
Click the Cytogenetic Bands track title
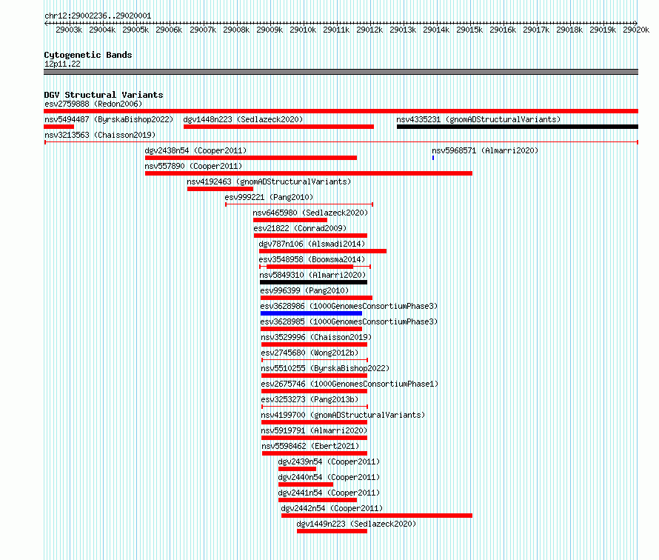(x=88, y=55)
